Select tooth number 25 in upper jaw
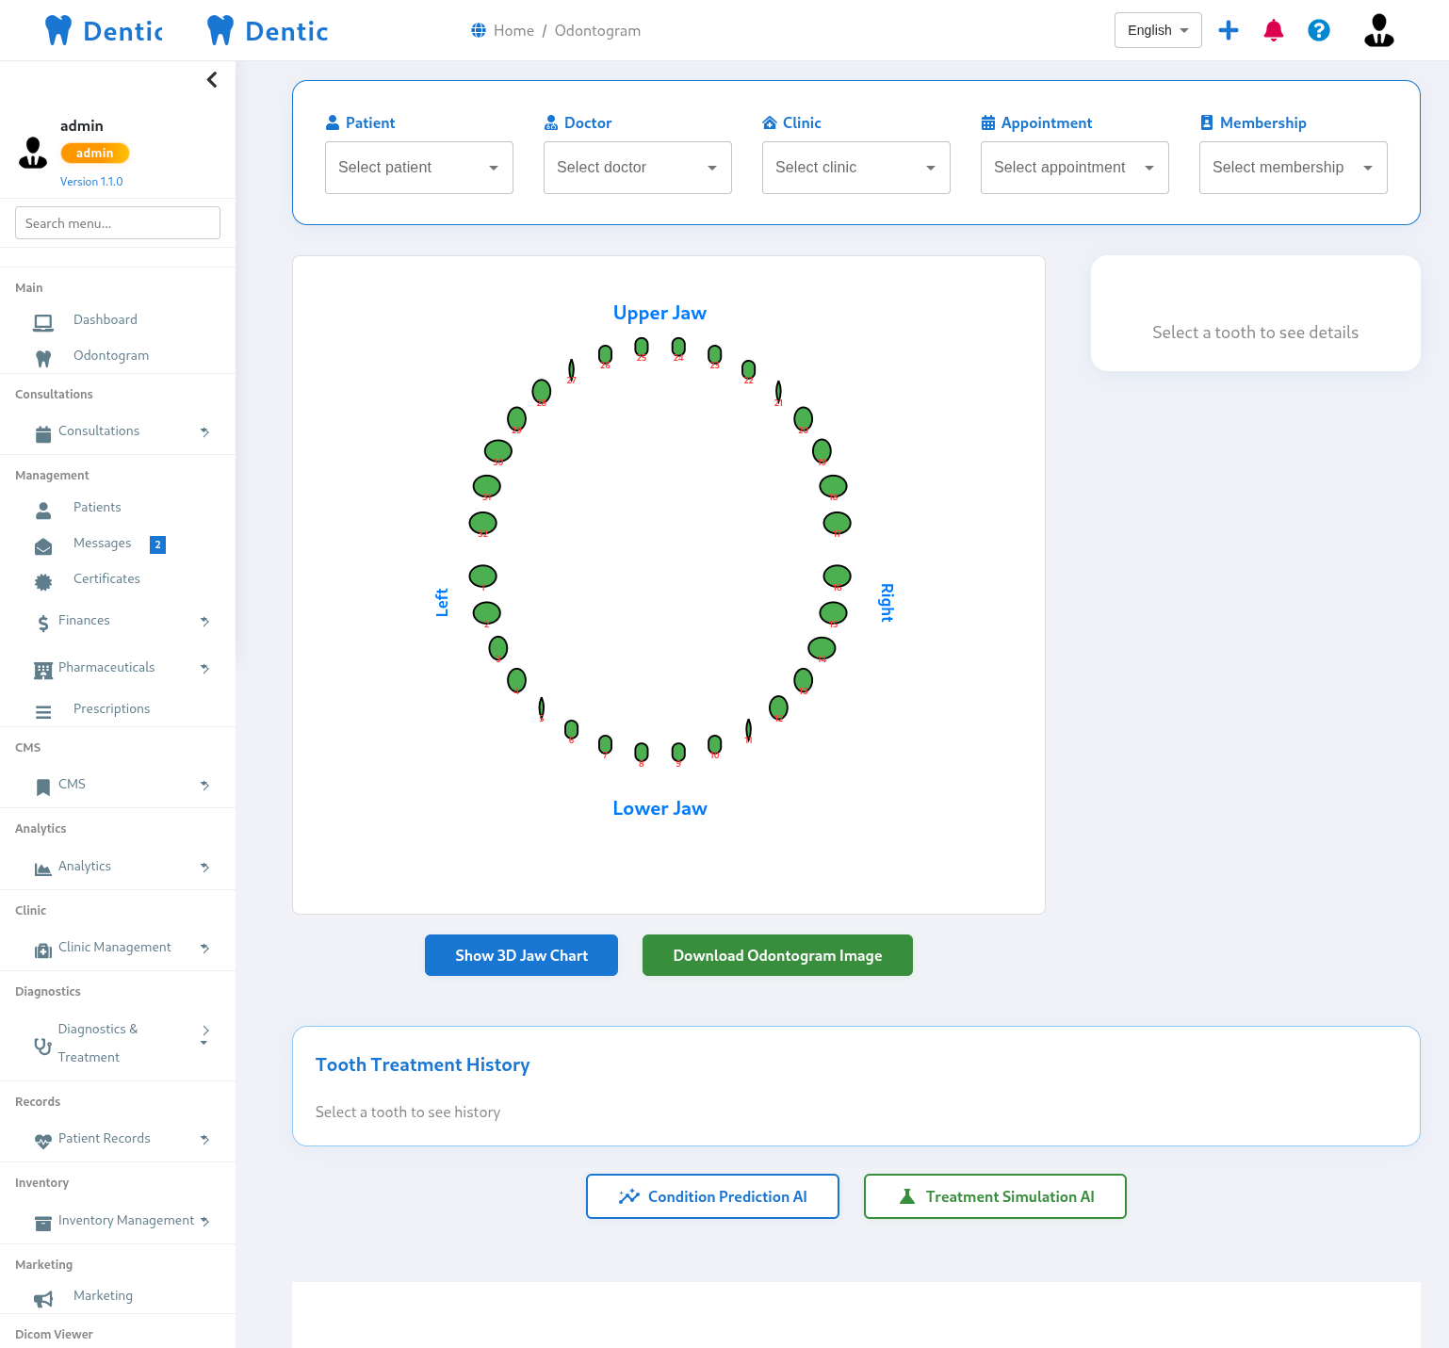The image size is (1449, 1348). coord(642,347)
